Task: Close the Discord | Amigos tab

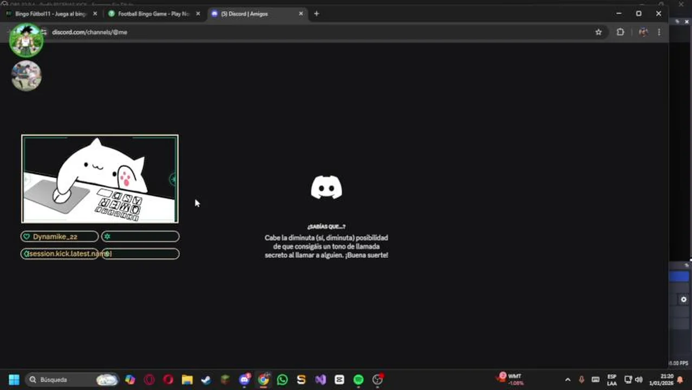Action: pos(301,14)
